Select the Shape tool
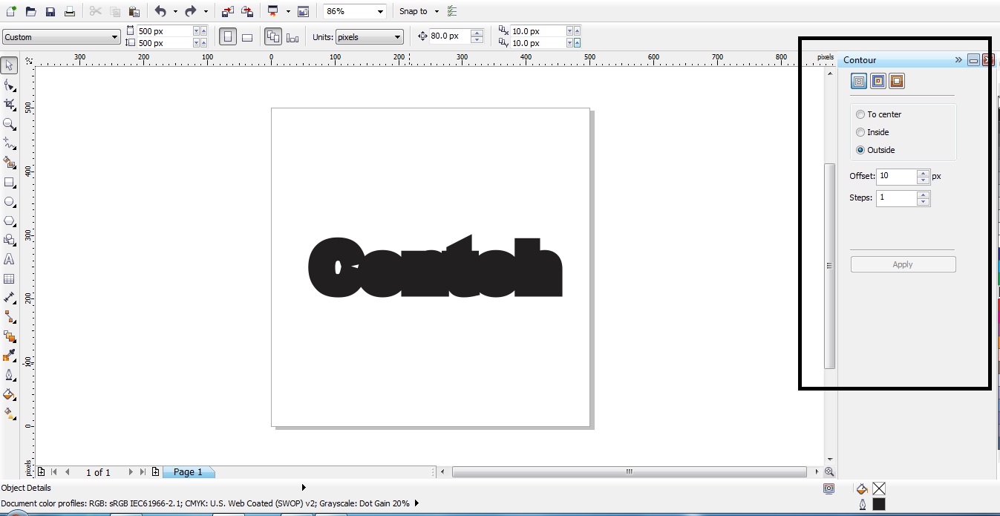 click(x=10, y=85)
